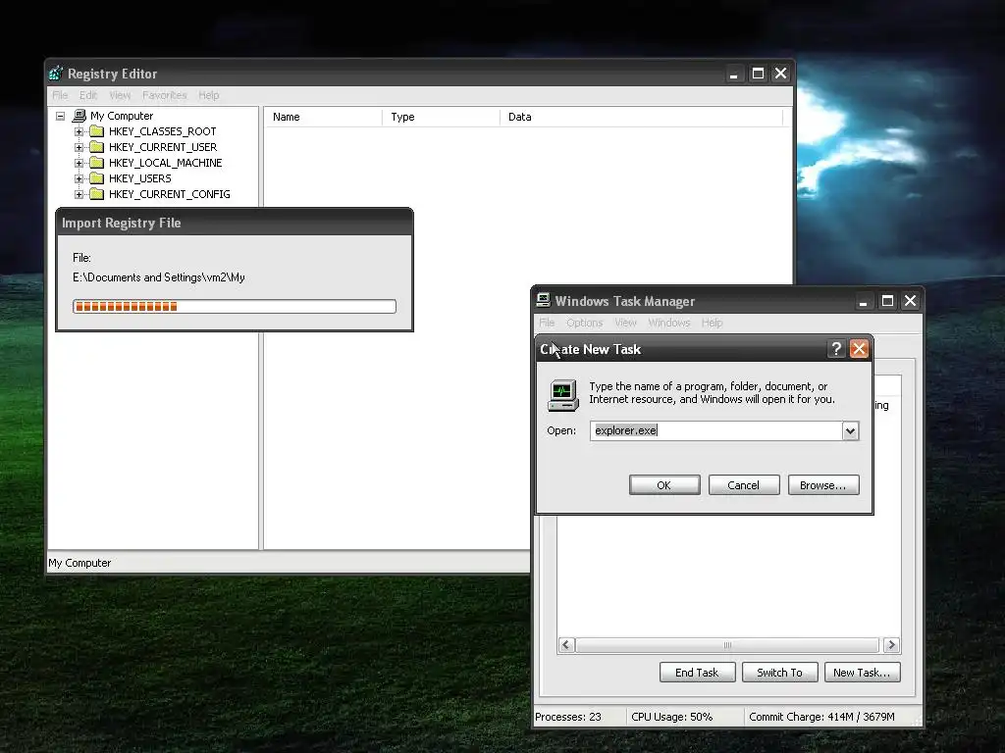The height and width of the screenshot is (753, 1005).
Task: Click the My Computer icon in registry tree
Action: (79, 116)
